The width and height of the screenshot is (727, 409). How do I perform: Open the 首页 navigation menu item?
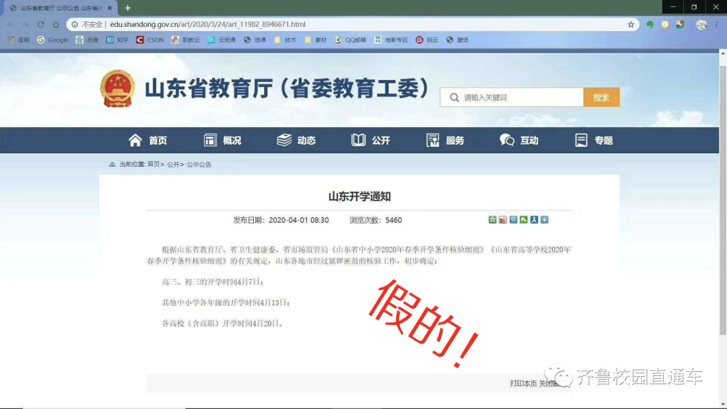coord(148,141)
